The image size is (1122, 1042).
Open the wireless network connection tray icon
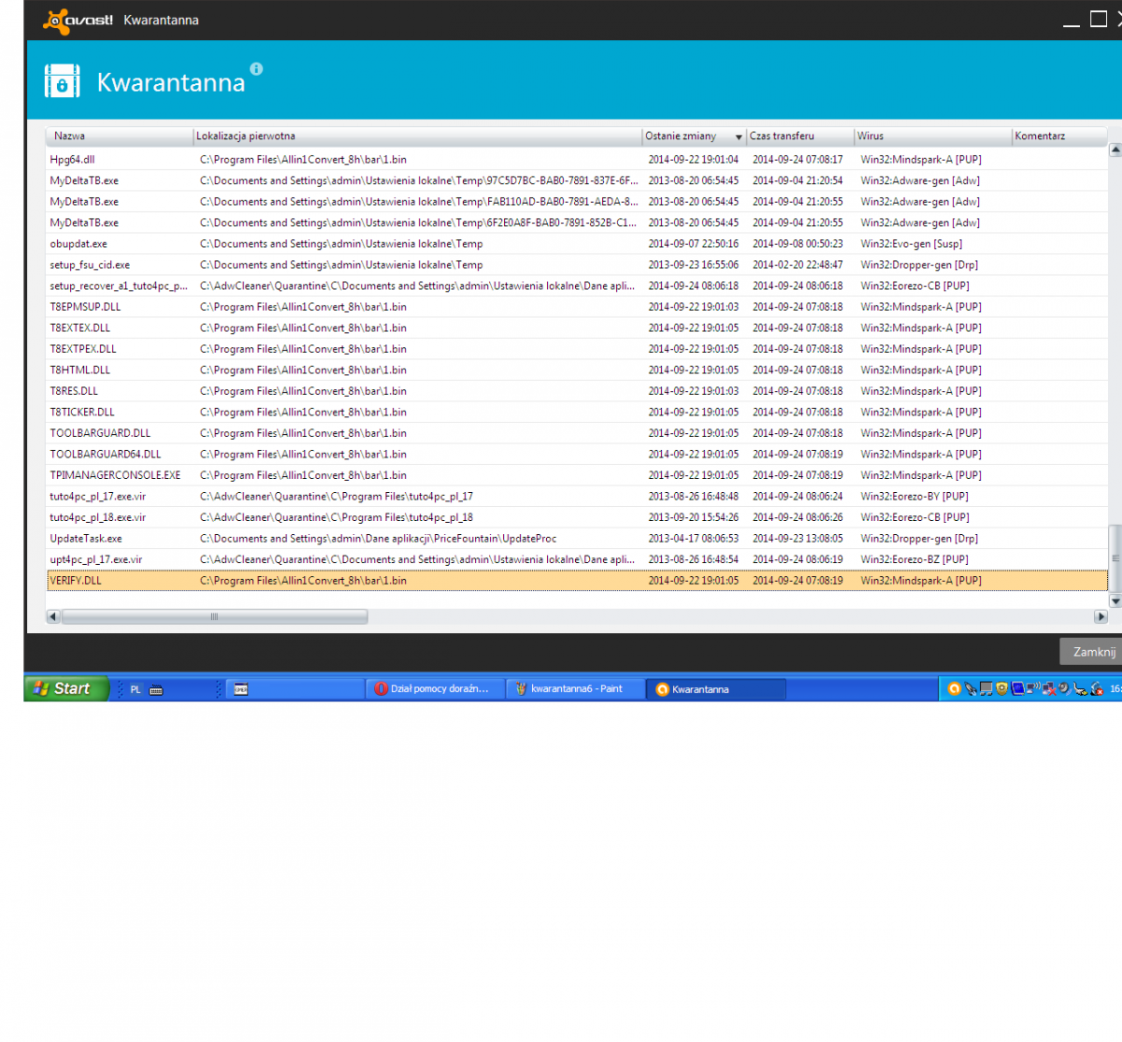1033,689
